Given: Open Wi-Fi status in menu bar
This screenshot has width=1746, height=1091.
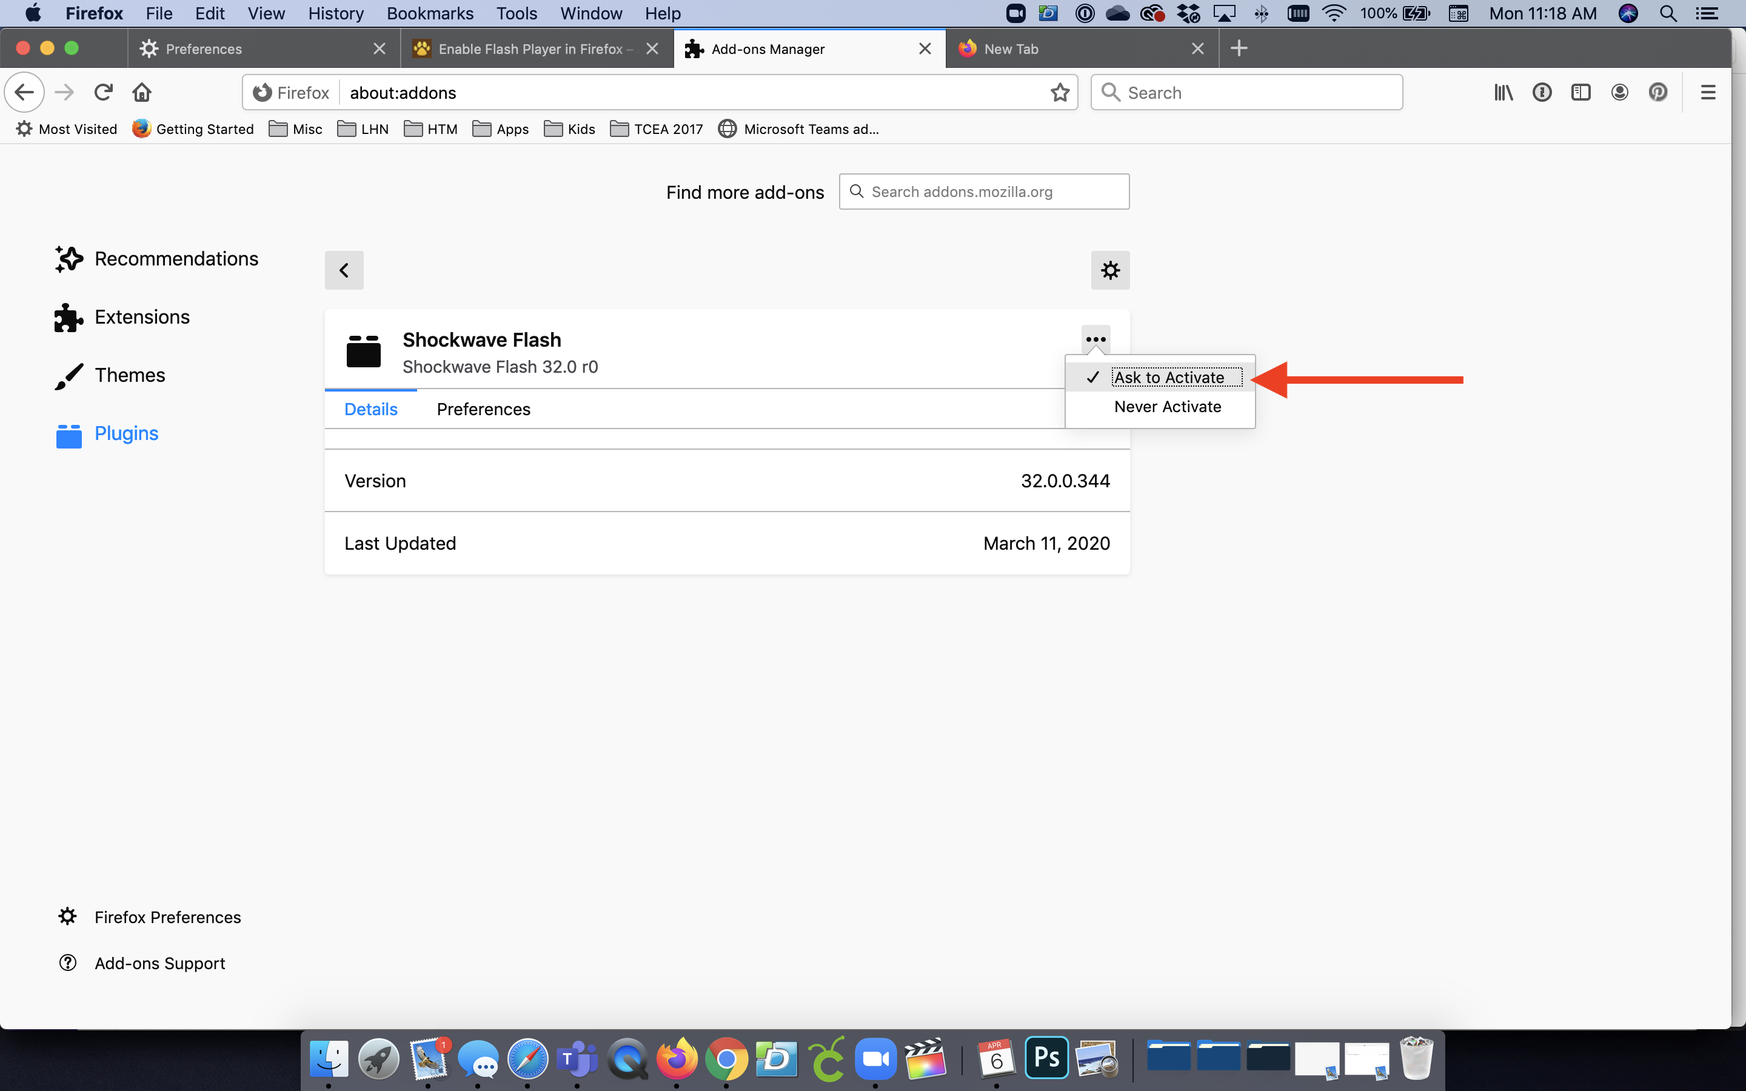Looking at the screenshot, I should click(1334, 14).
